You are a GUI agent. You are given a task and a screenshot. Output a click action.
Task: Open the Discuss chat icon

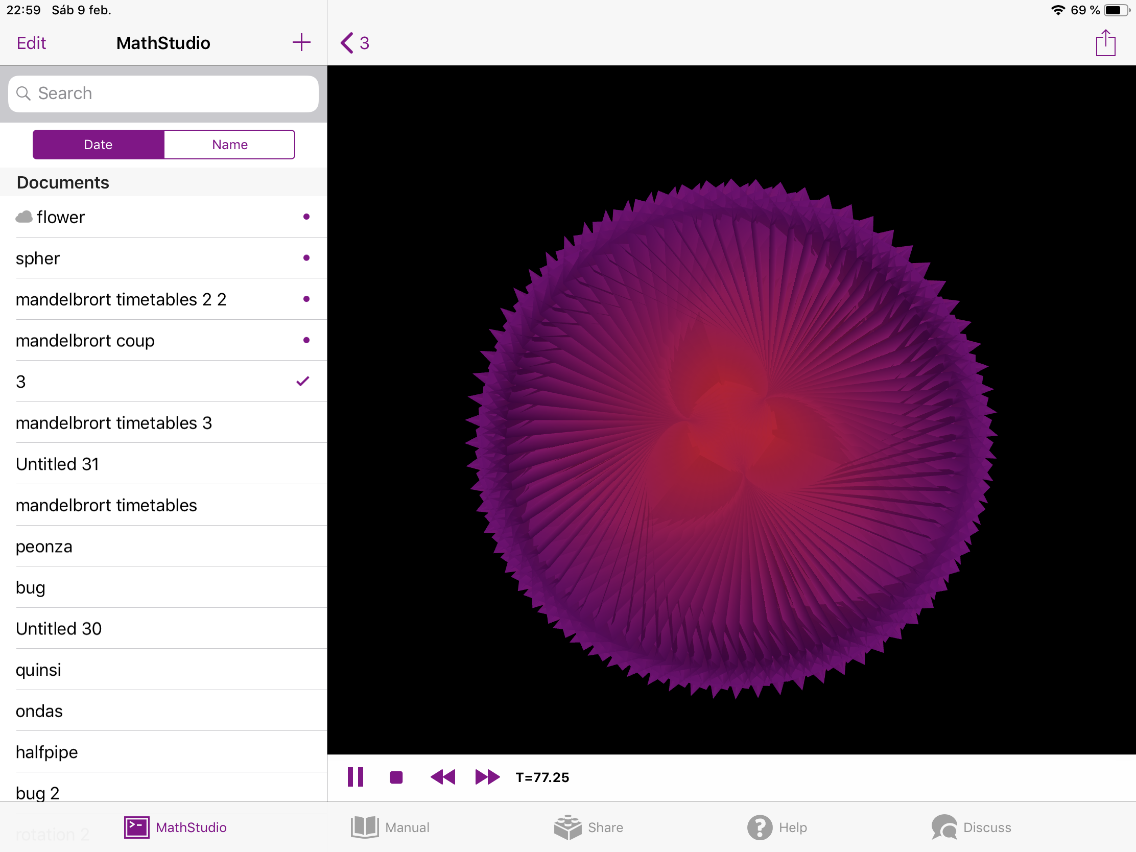(944, 827)
